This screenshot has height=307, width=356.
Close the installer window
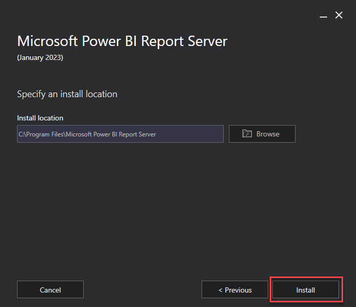pyautogui.click(x=339, y=15)
